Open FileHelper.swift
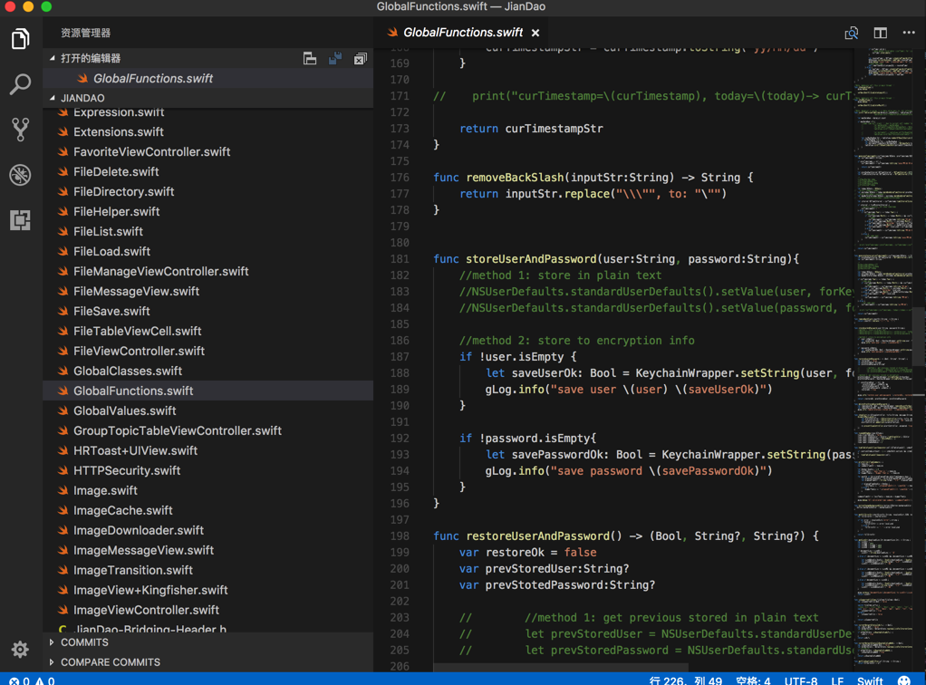The width and height of the screenshot is (926, 685). 207,211
